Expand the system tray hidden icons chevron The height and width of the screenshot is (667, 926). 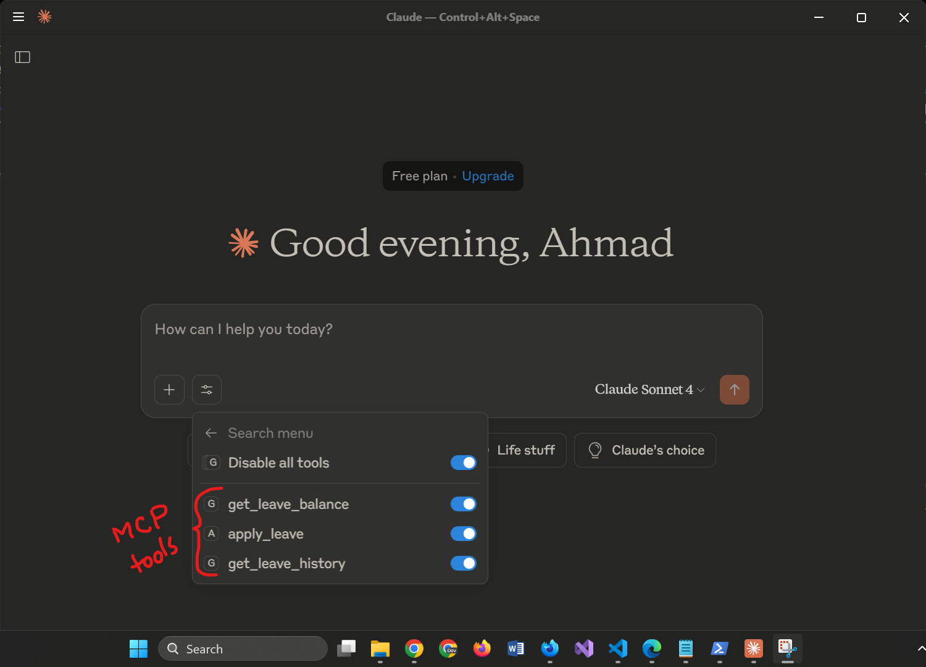point(921,648)
